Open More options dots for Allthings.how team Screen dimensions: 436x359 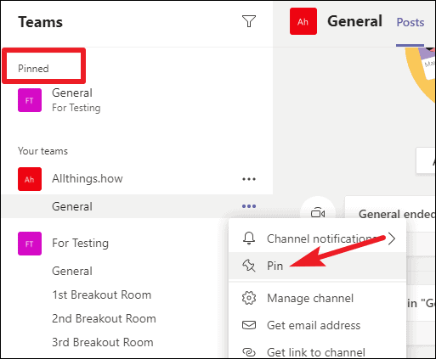249,179
